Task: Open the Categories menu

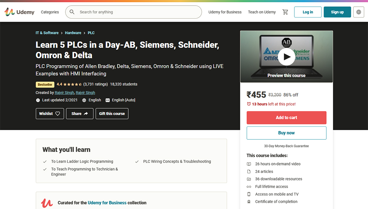Action: (50, 12)
